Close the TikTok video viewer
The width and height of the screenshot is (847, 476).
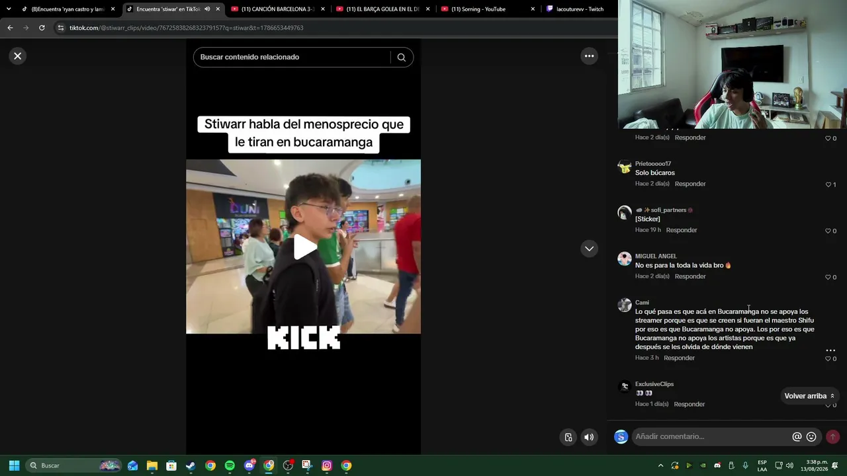[18, 56]
